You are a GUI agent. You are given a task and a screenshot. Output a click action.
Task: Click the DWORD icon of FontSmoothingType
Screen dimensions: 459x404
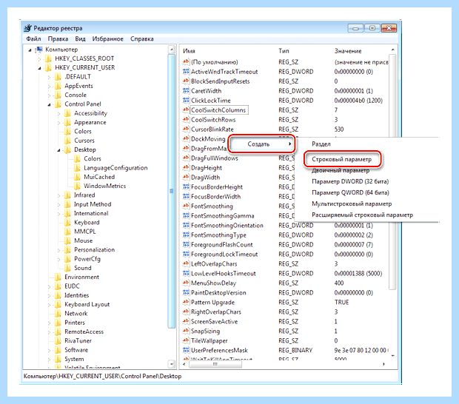pos(186,235)
